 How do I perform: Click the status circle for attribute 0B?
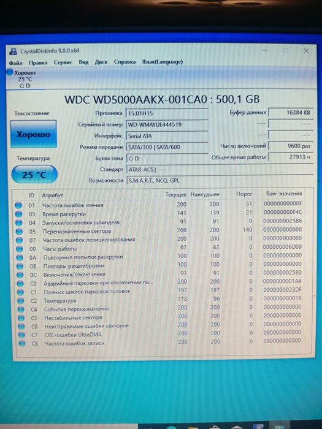coord(20,266)
